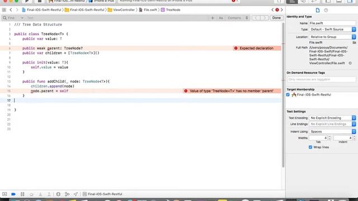Show the File inspector tab
The width and height of the screenshot is (358, 201).
coord(318,10)
